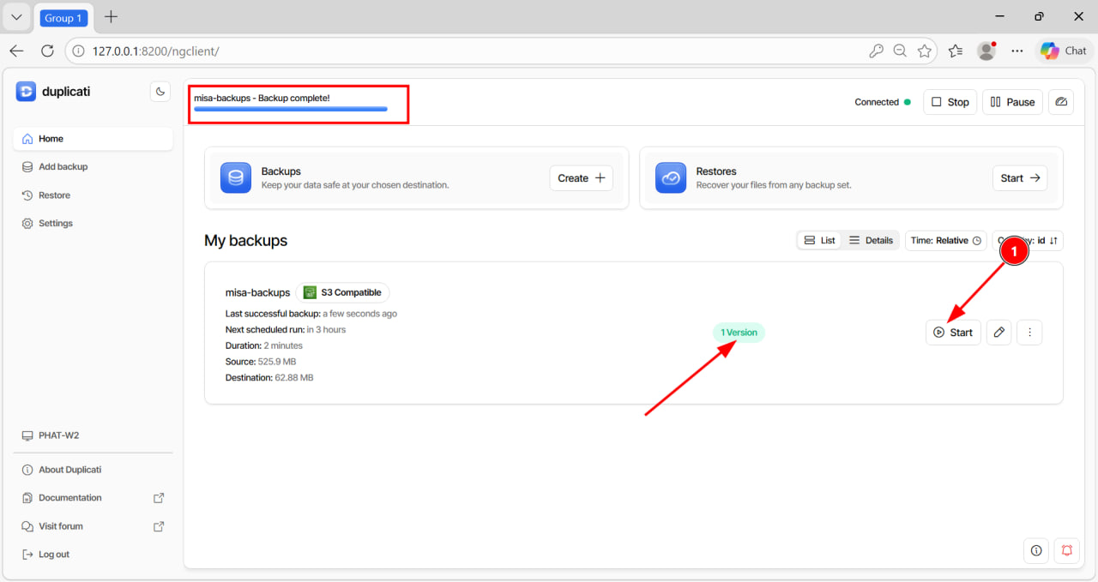Open browser password key icon

(876, 51)
